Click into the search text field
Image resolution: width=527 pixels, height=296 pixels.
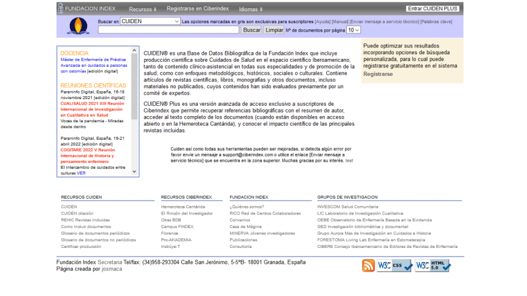click(x=168, y=30)
